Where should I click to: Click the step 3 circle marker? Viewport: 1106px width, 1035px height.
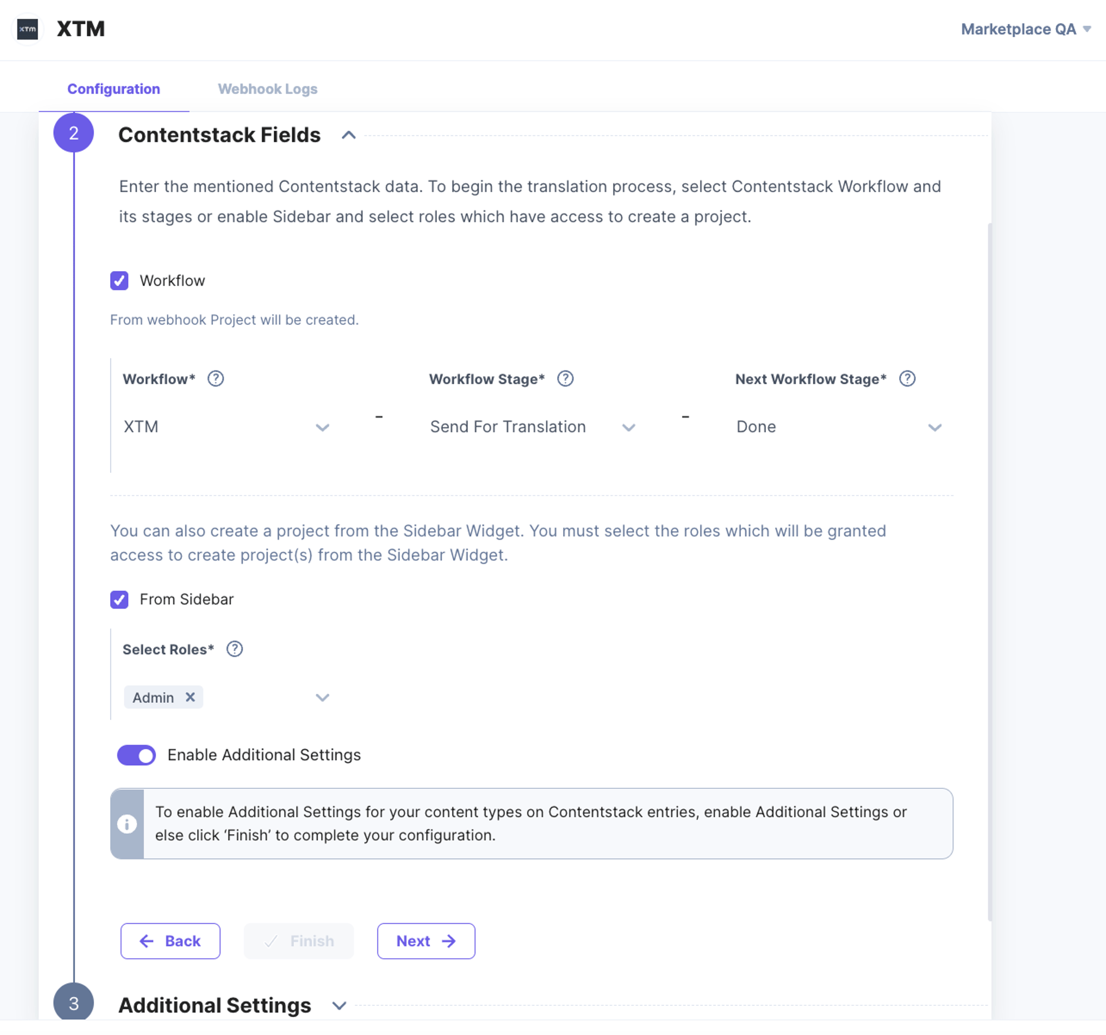(73, 1003)
